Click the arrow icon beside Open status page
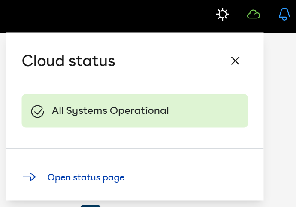 click(x=29, y=177)
